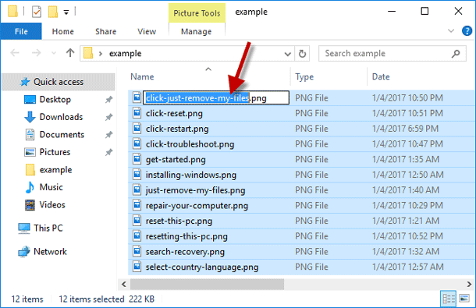Switch to the View ribbon tab
Image resolution: width=476 pixels, height=308 pixels.
coord(147,31)
